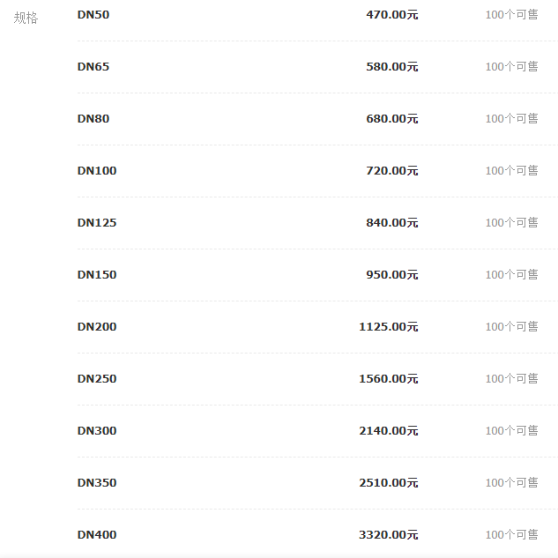Choose the DN80 specification
This screenshot has width=558, height=558.
[x=93, y=119]
